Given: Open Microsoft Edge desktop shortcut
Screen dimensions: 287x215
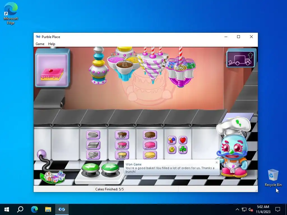Looking at the screenshot, I should click(11, 13).
